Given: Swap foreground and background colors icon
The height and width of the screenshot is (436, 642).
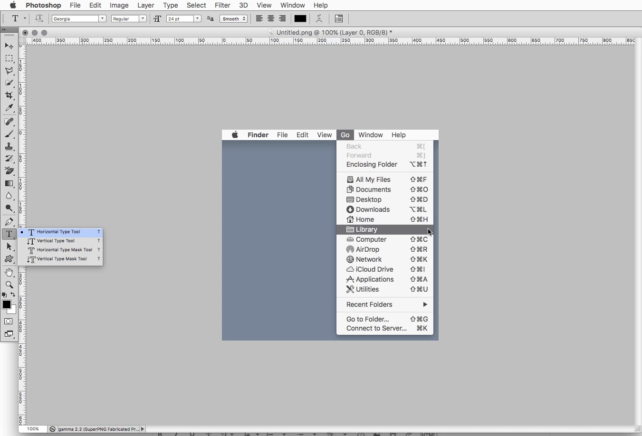Looking at the screenshot, I should pyautogui.click(x=13, y=295).
